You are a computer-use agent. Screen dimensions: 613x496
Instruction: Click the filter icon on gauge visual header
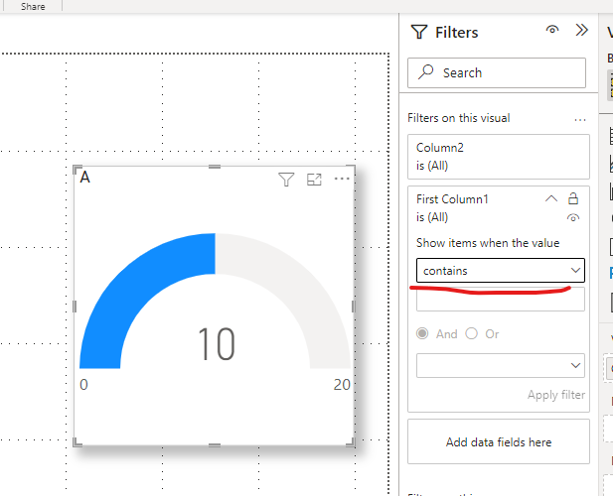[286, 180]
